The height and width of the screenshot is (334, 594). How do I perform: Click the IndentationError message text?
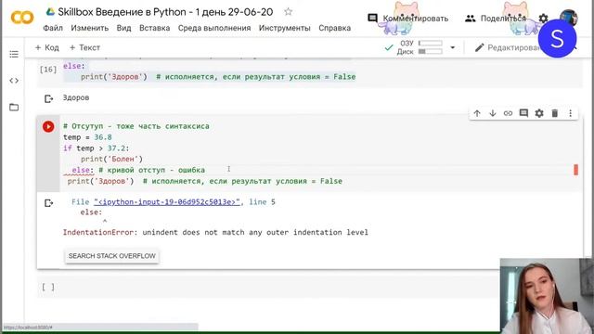(x=215, y=232)
